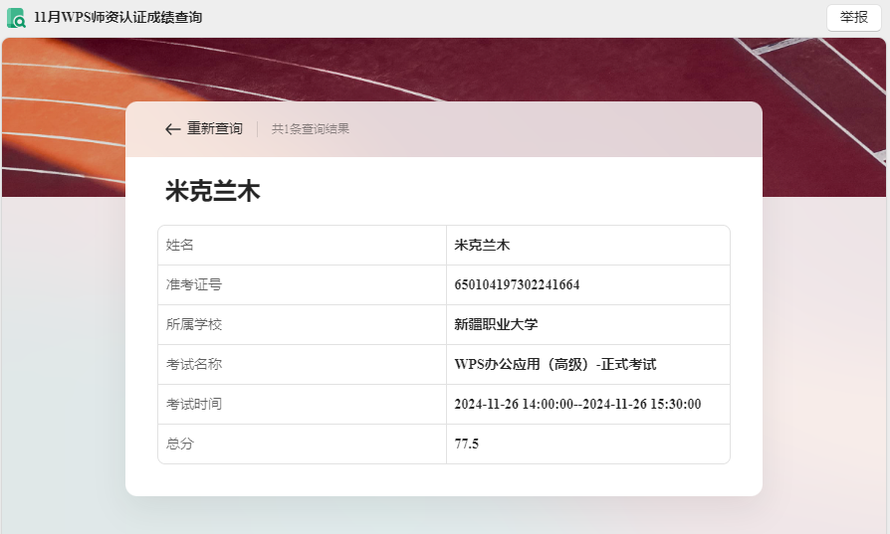Click the 准考证号 label cell
Image resolution: width=890 pixels, height=534 pixels.
(302, 285)
